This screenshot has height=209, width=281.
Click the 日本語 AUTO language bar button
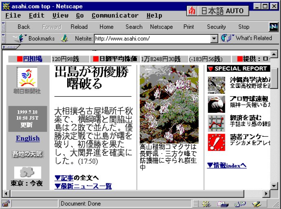point(222,11)
